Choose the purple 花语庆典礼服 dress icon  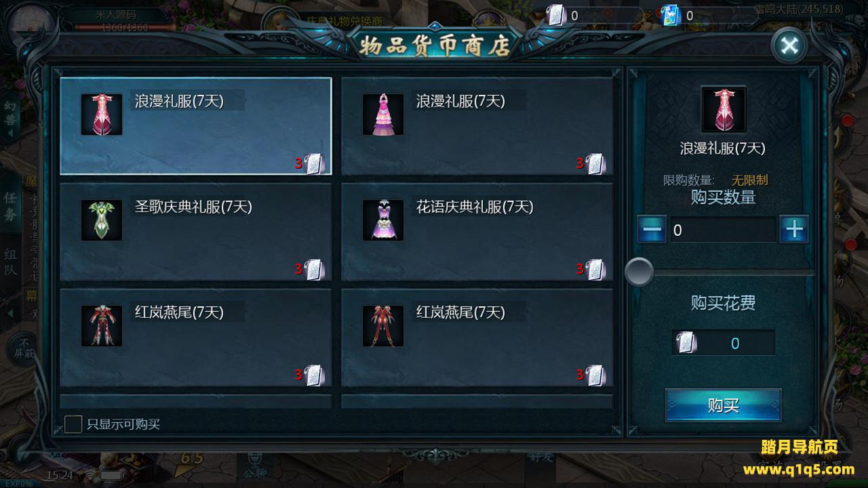pyautogui.click(x=383, y=220)
